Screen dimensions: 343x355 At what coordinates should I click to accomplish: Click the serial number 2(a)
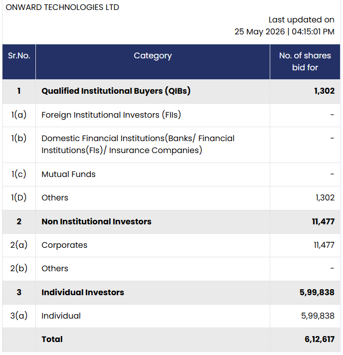pos(19,245)
